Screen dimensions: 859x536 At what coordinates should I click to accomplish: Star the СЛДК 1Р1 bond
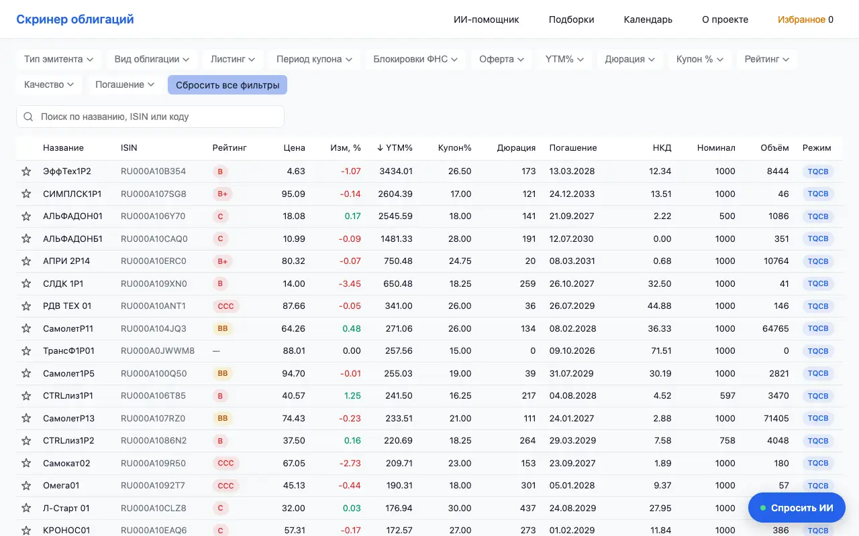coord(26,283)
